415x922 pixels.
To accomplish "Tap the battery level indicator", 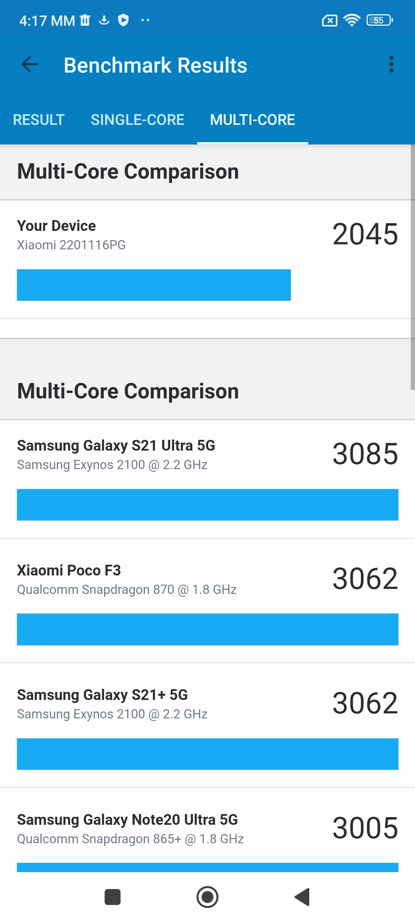I will (380, 20).
